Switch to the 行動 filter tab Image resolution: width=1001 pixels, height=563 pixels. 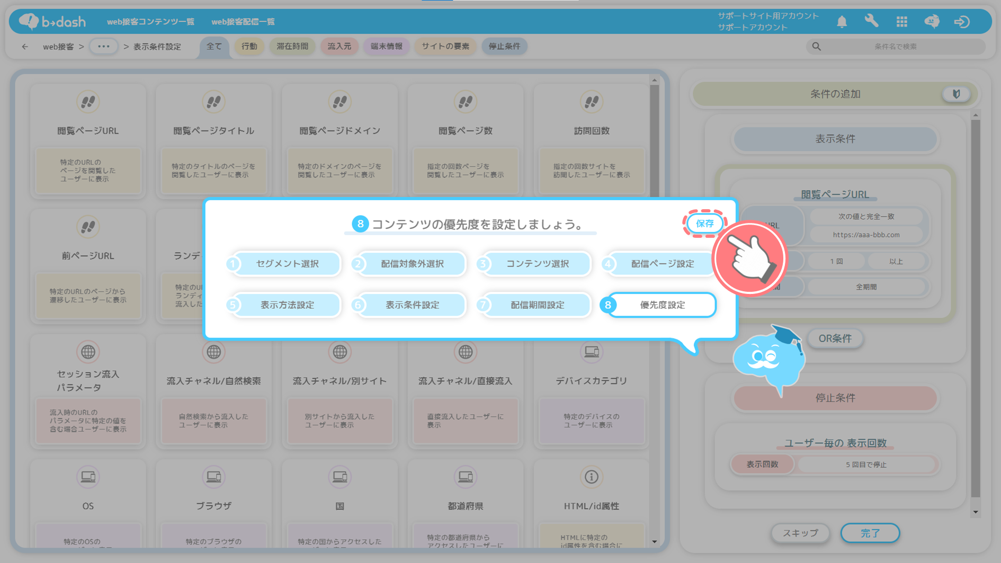click(249, 47)
